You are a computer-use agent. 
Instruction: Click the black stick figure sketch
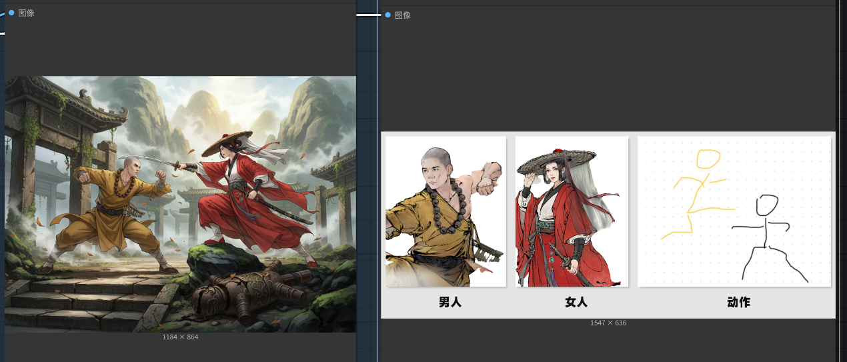(x=767, y=237)
